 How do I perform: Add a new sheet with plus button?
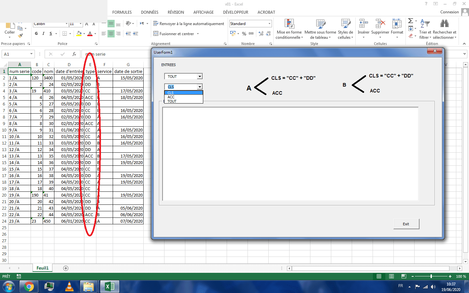click(66, 268)
